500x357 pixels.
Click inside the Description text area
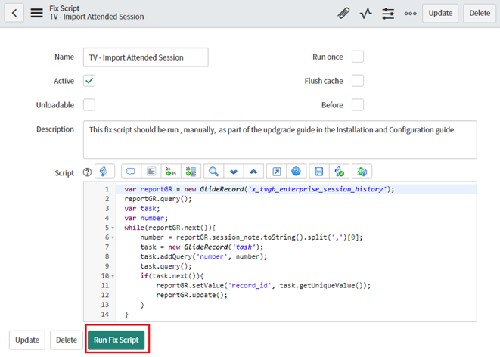pyautogui.click(x=280, y=140)
